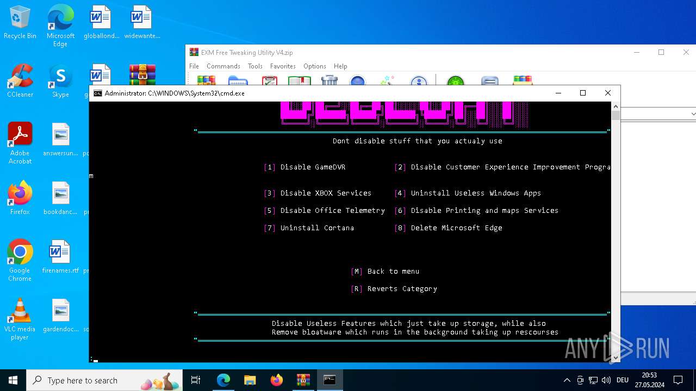Open the Recycle Bin desktop icon
Image resolution: width=696 pixels, height=391 pixels.
pyautogui.click(x=20, y=22)
